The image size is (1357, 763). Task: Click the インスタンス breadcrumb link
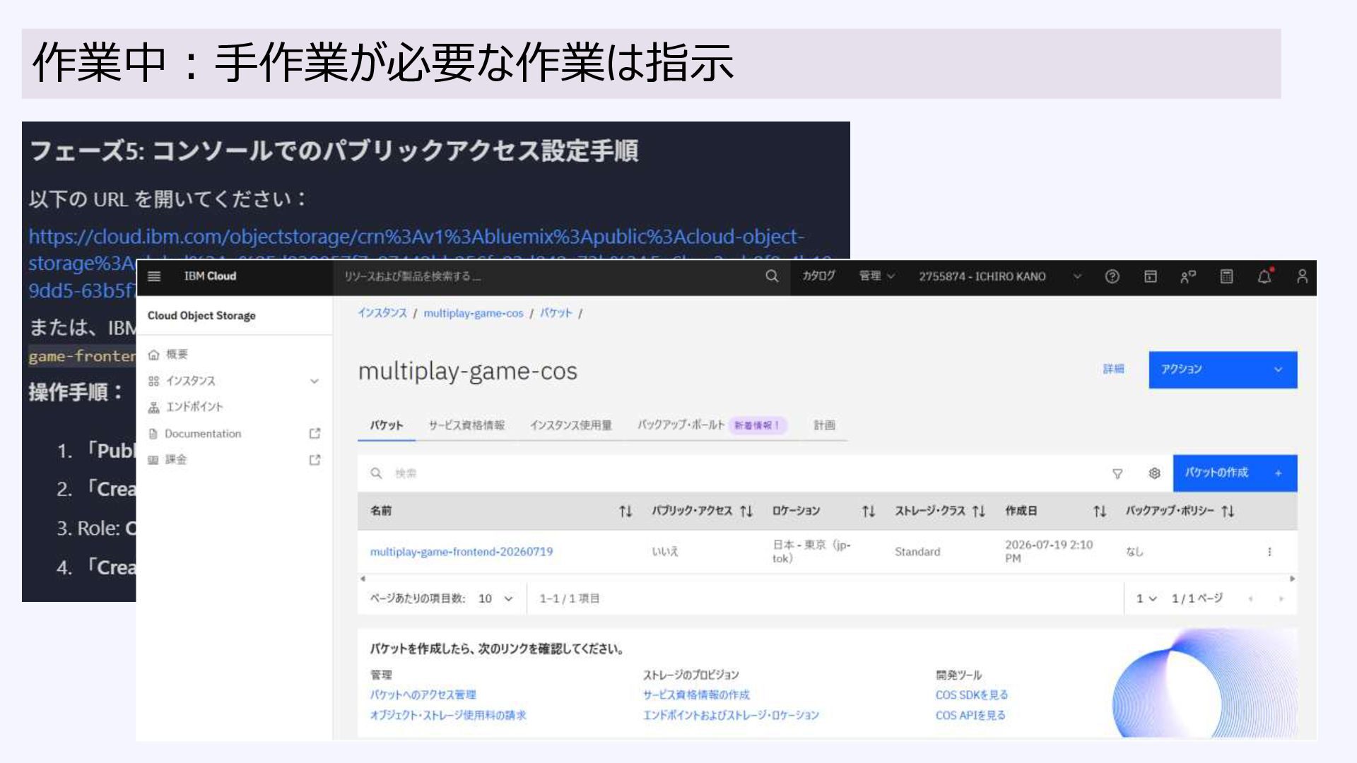[x=382, y=313]
